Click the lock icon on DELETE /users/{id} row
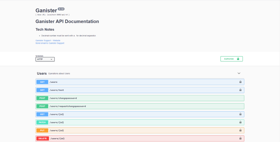 click(240, 138)
